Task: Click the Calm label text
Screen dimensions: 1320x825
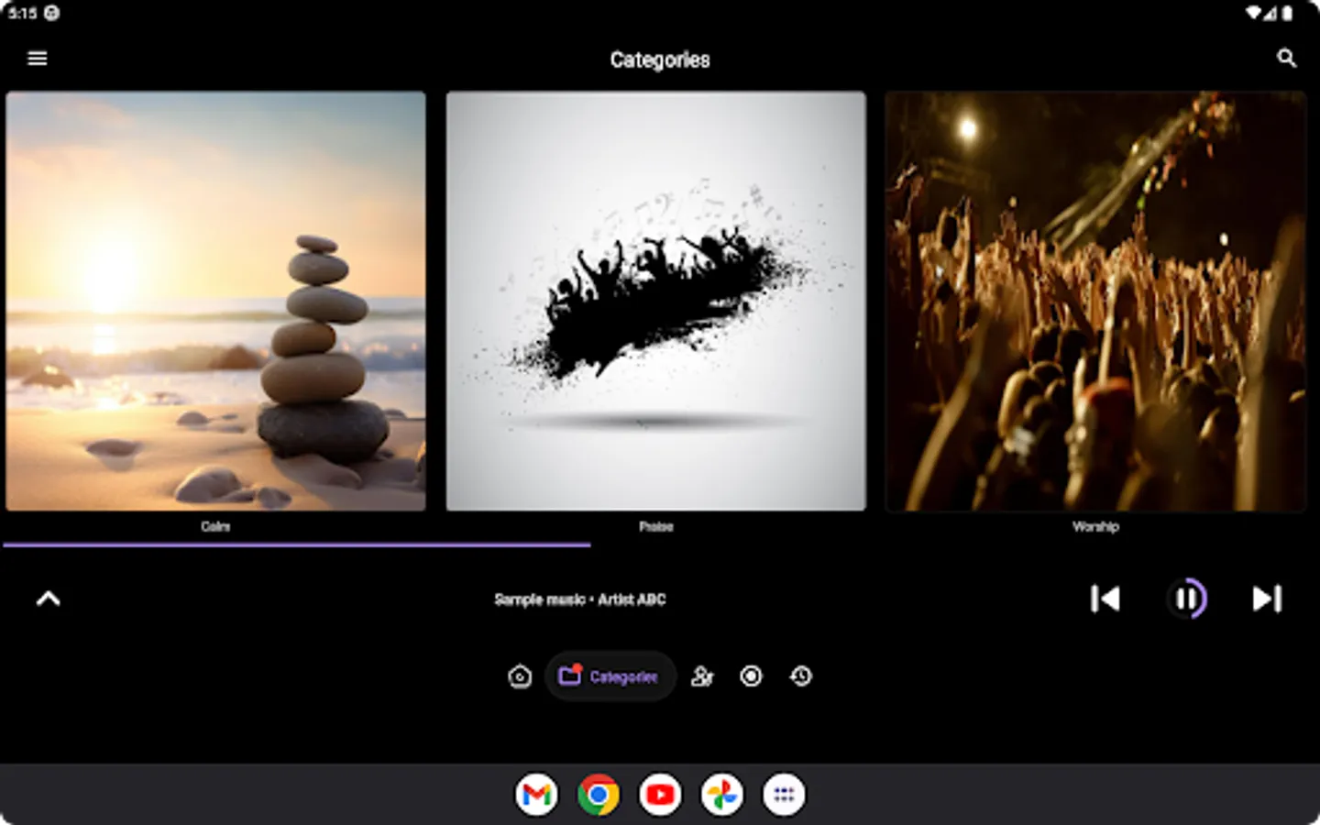Action: click(215, 526)
